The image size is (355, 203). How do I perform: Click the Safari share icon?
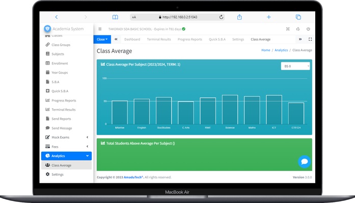[239, 17]
